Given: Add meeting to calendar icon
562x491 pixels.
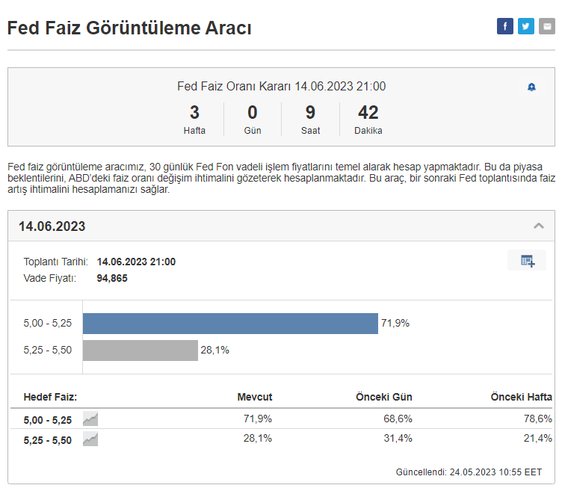Looking at the screenshot, I should click(x=527, y=261).
